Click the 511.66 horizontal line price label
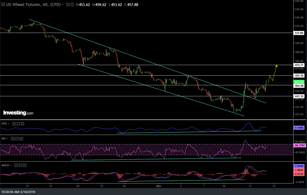 (300, 33)
